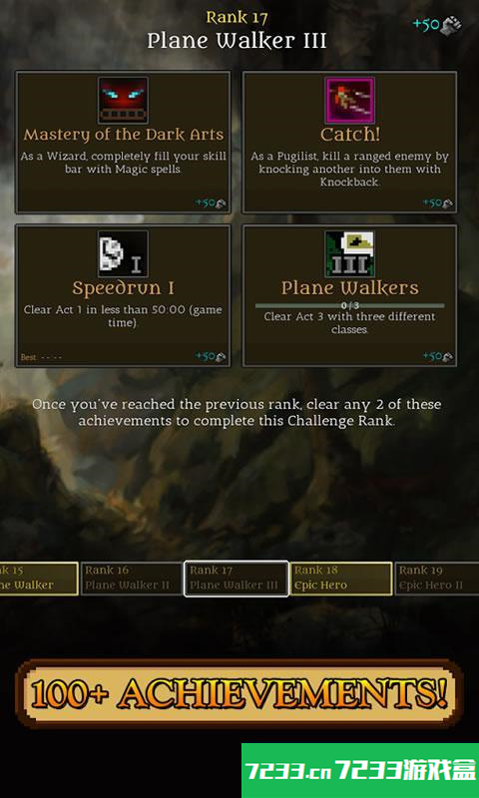Switch to the Rank 19 Epic Hero II tab
Screen dimensions: 479x798
(x=437, y=579)
